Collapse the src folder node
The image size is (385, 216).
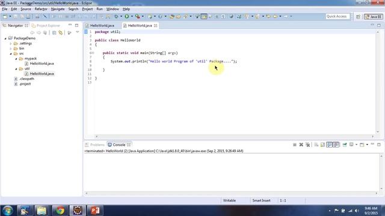click(11, 53)
